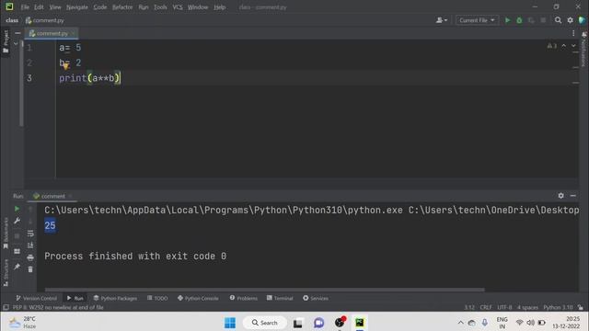The image size is (589, 331).
Task: Open the VCS menu
Action: click(x=178, y=7)
